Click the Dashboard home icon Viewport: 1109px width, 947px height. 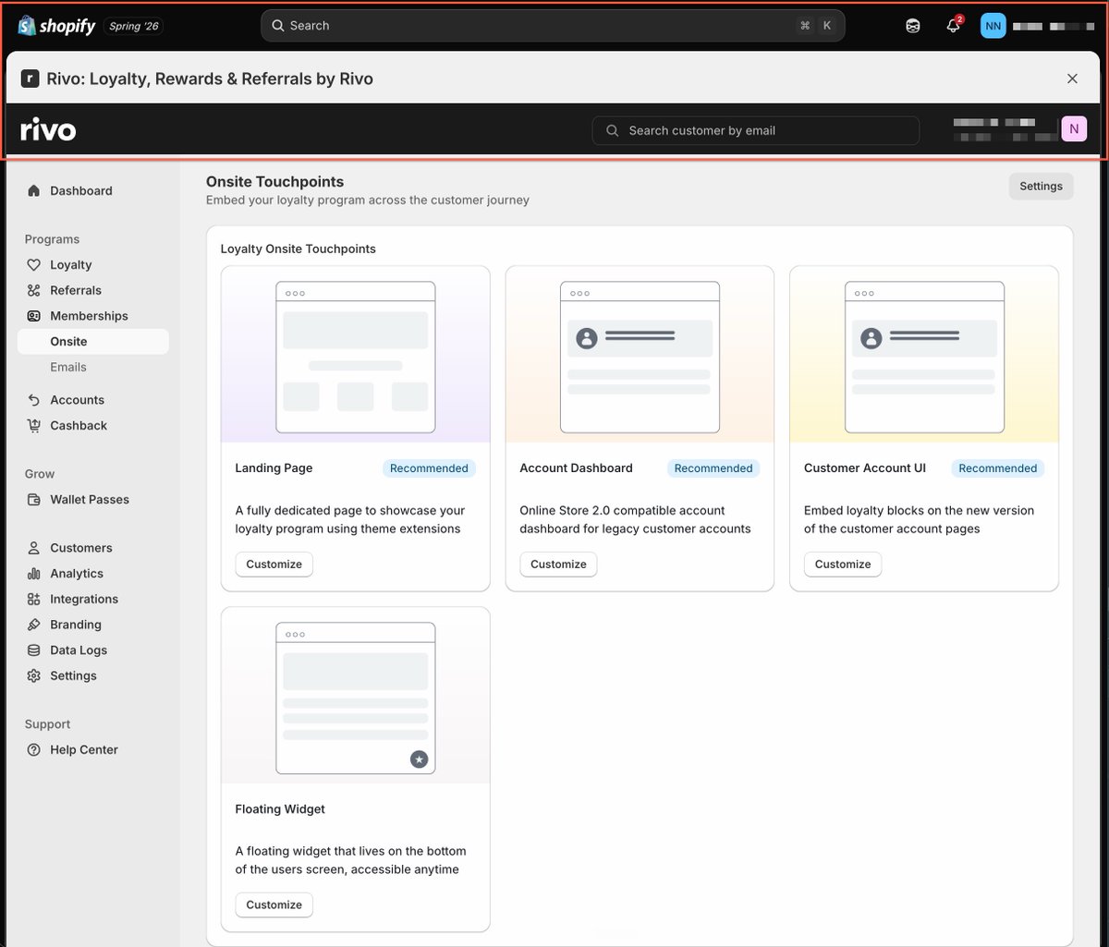point(34,190)
